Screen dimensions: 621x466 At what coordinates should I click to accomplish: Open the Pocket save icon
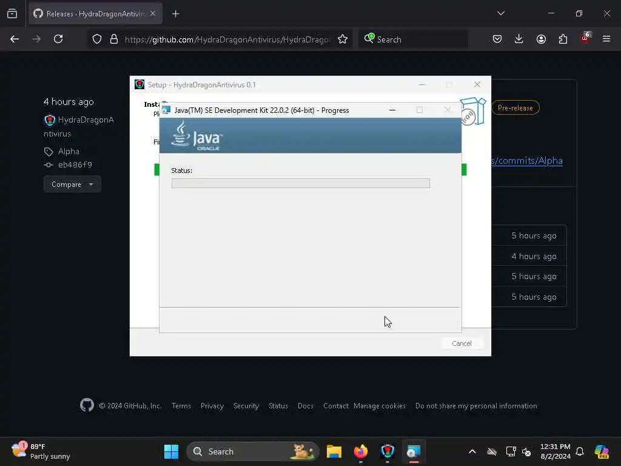tap(497, 39)
